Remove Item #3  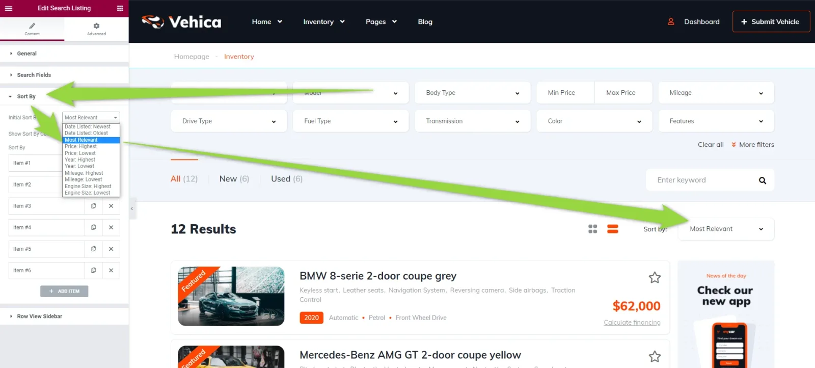click(x=111, y=206)
